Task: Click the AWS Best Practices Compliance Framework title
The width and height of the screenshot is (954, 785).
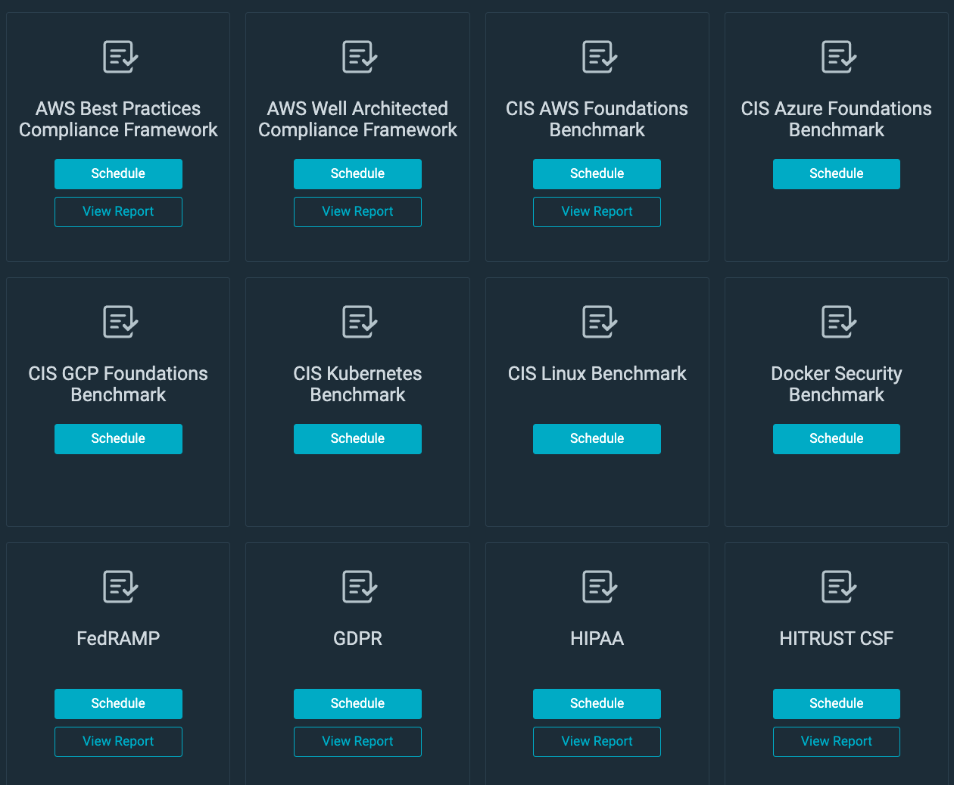Action: 118,120
